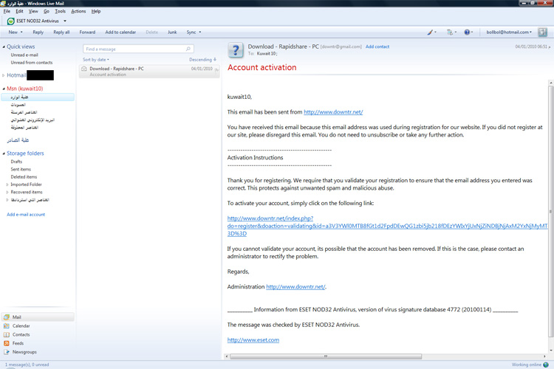Toggle Descending sort order

pos(202,60)
